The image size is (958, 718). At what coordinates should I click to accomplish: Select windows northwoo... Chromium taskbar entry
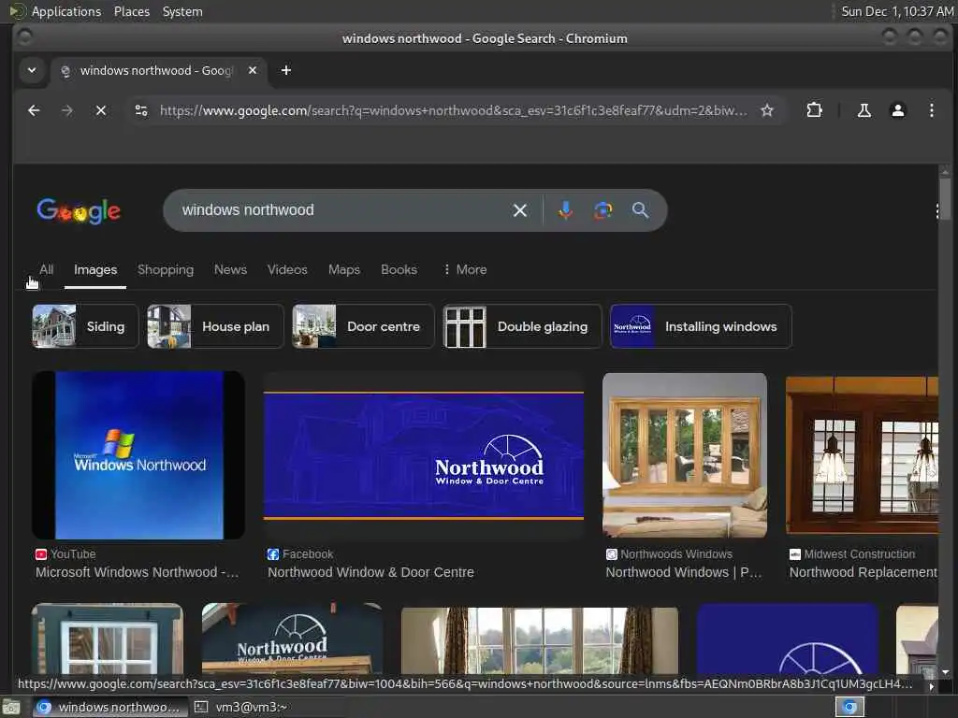pos(109,707)
